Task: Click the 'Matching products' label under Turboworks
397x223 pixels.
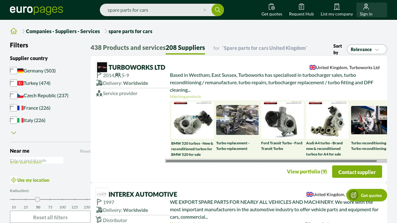Action: point(185,97)
